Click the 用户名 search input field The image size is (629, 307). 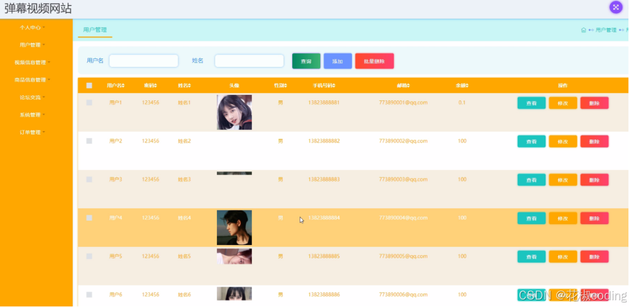(x=144, y=61)
